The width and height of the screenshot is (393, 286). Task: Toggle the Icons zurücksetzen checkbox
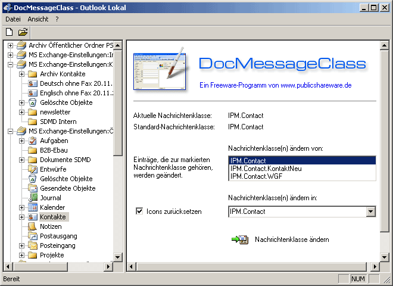(139, 212)
